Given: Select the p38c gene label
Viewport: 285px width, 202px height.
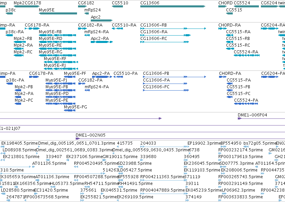Looking at the screenshot, I should 10,10.
